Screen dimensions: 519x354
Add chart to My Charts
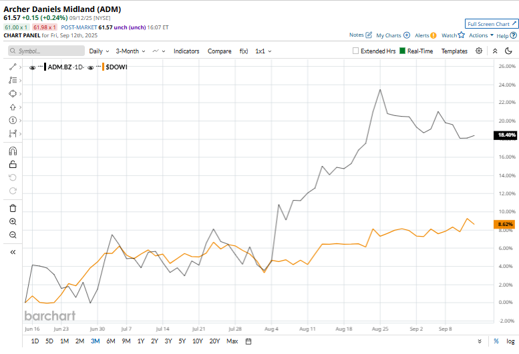(x=407, y=35)
